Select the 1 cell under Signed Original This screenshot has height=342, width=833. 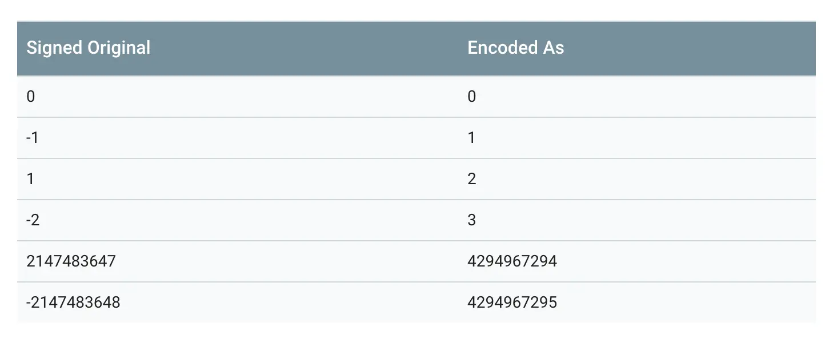pyautogui.click(x=31, y=179)
